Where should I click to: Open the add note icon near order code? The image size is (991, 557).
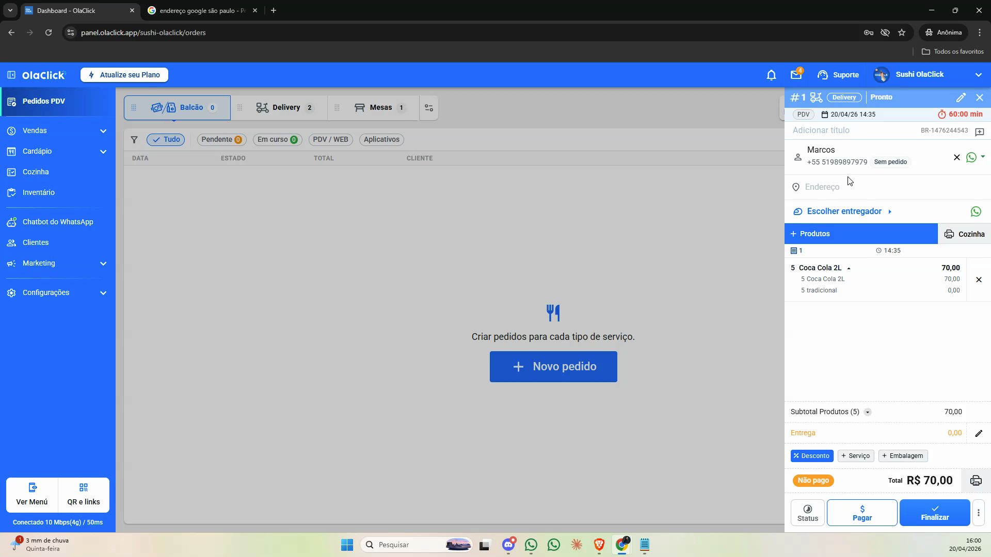click(x=980, y=132)
